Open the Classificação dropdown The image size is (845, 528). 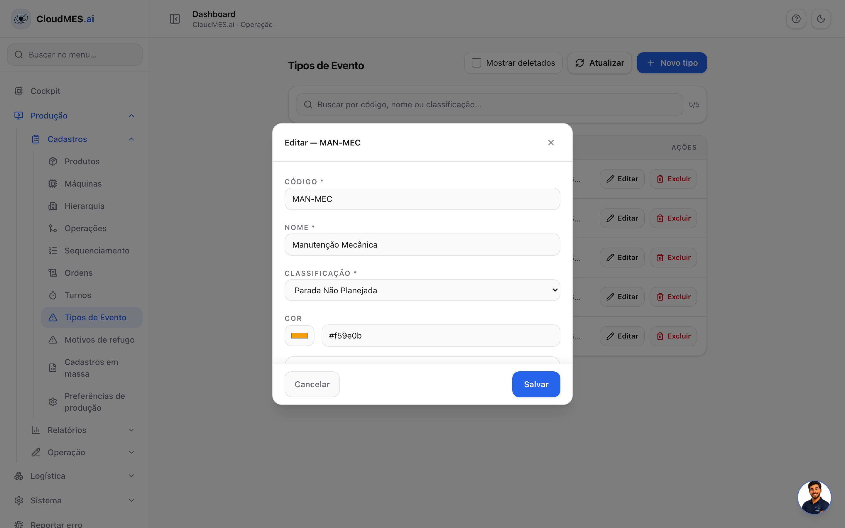422,290
